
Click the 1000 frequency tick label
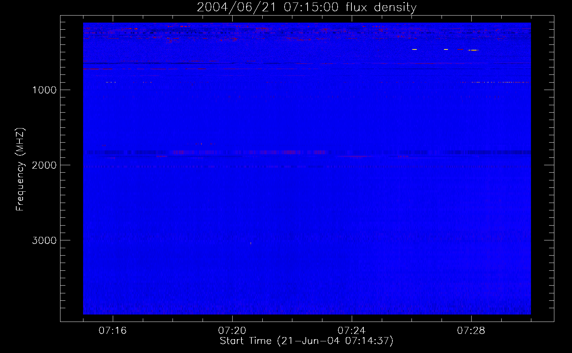pos(44,90)
